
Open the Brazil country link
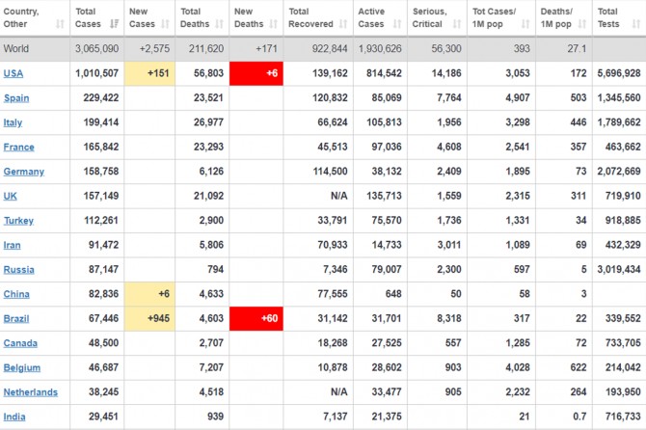[x=18, y=319]
